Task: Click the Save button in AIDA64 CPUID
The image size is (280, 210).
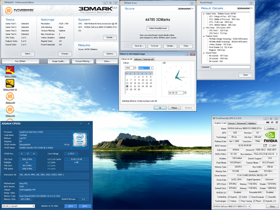Action: tap(71, 206)
